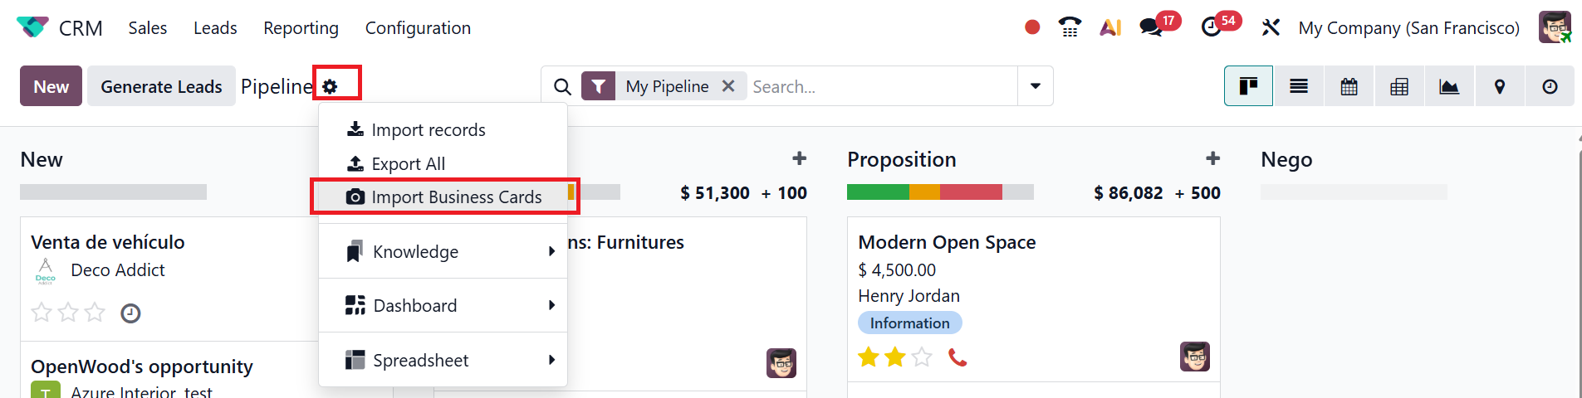This screenshot has width=1582, height=398.
Task: Open the VoIP phone icon
Action: tap(1070, 27)
